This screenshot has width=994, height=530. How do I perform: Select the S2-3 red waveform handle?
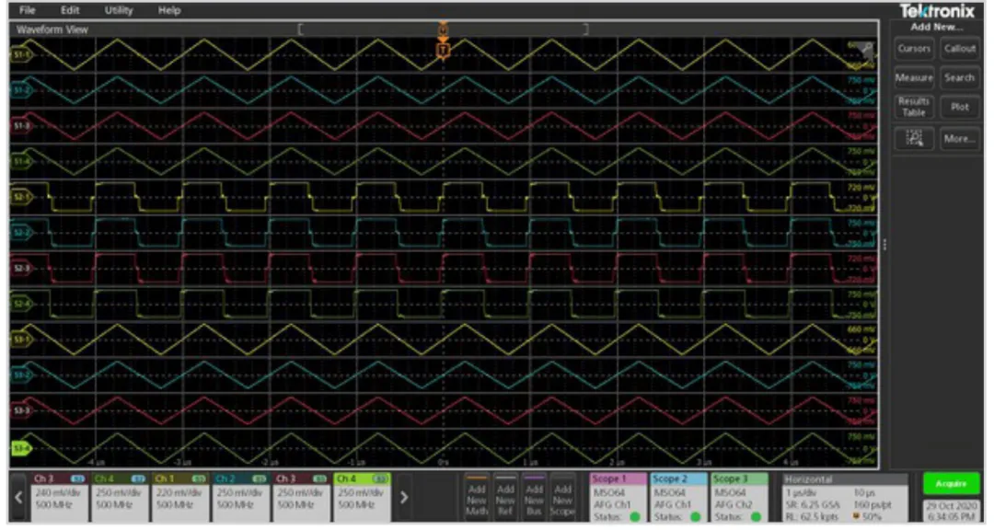20,268
